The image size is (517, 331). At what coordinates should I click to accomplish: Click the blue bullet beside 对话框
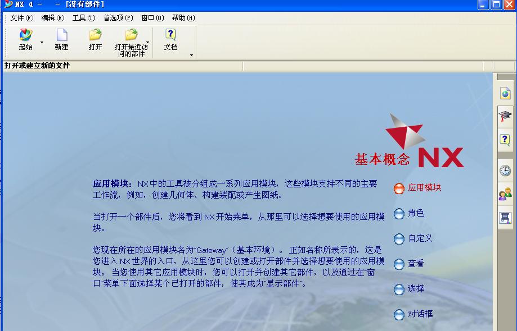click(x=399, y=315)
